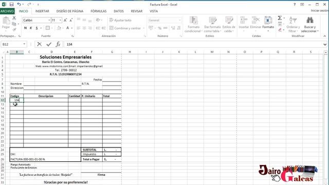Toggle underline (S) formatting
Screen dimensions: 329x185
click(36, 28)
